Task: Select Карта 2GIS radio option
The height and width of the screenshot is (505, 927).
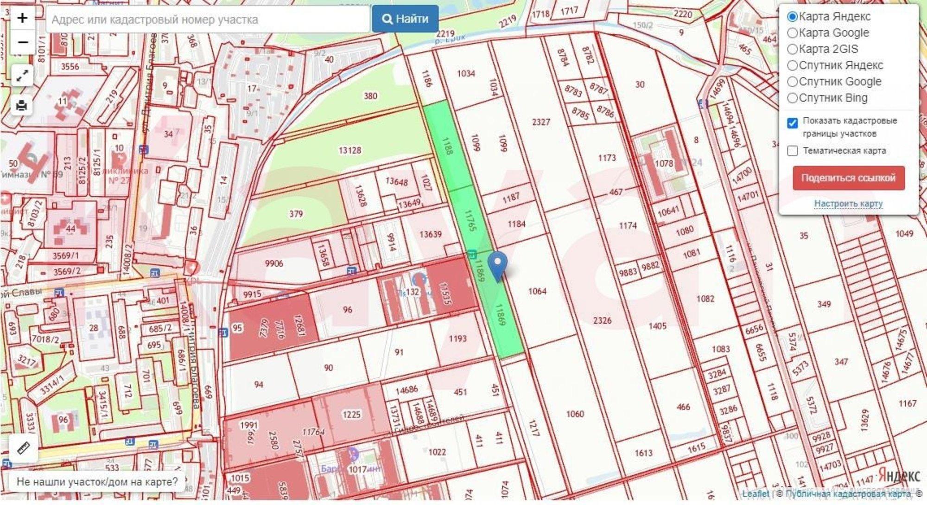Action: click(792, 49)
